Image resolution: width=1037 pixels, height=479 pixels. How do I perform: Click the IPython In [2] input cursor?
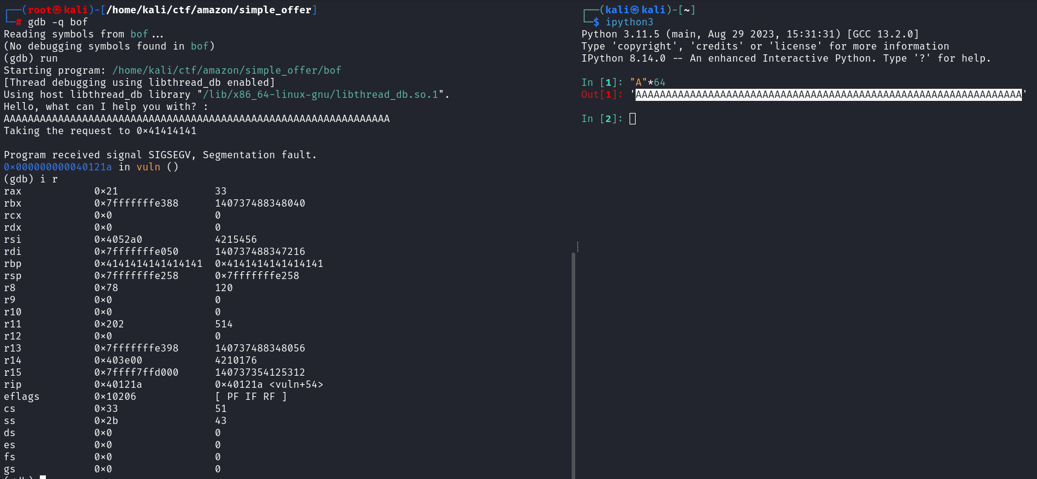coord(633,119)
